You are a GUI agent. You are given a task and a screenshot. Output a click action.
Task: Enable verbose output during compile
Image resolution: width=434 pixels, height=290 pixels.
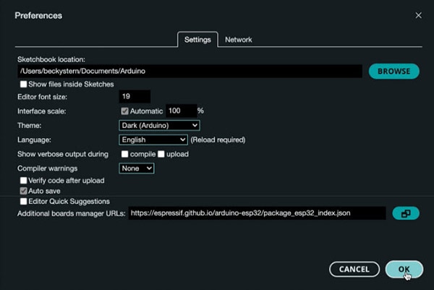(x=125, y=154)
